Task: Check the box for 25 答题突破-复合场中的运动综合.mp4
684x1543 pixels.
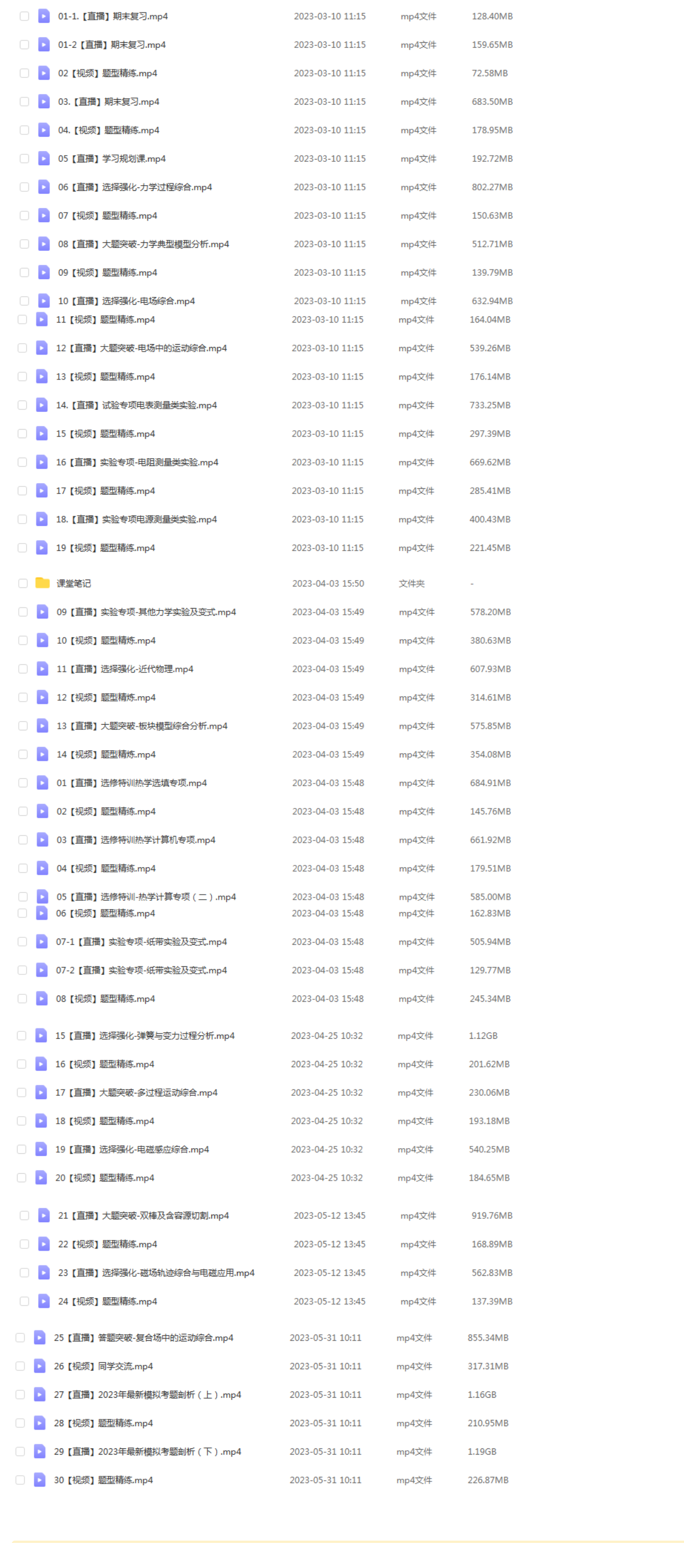Action: click(x=21, y=1337)
